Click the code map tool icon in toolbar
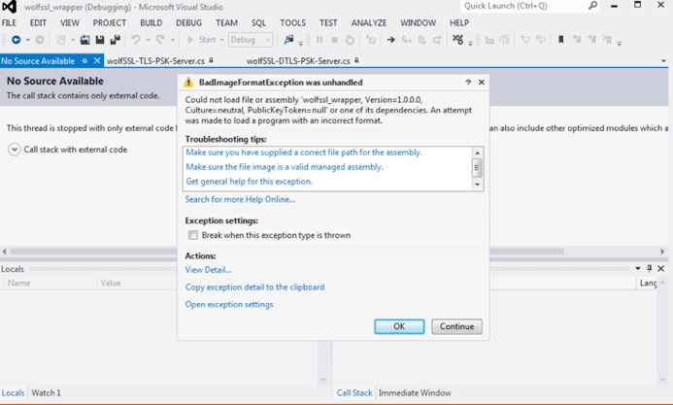This screenshot has width=673, height=405. coord(458,40)
